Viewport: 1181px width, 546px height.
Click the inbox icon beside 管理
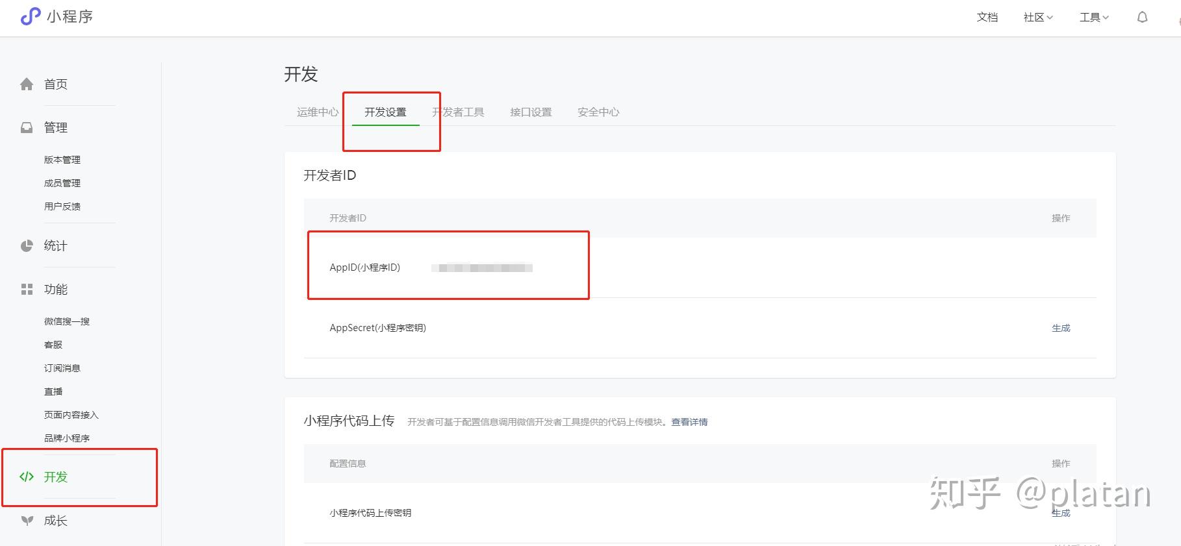(x=27, y=128)
